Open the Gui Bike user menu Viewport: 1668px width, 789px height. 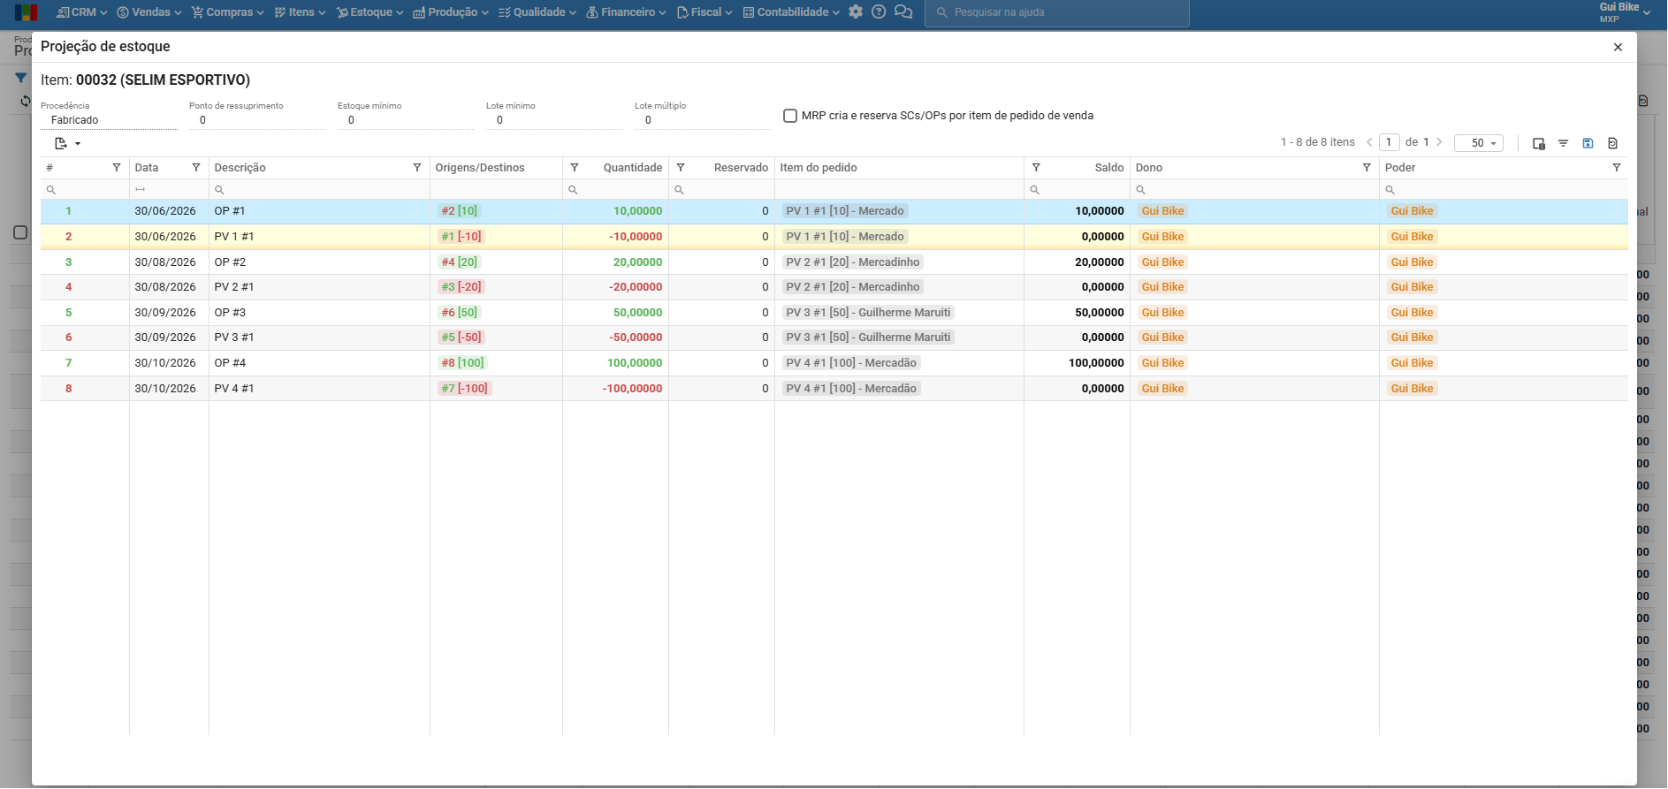(1625, 12)
